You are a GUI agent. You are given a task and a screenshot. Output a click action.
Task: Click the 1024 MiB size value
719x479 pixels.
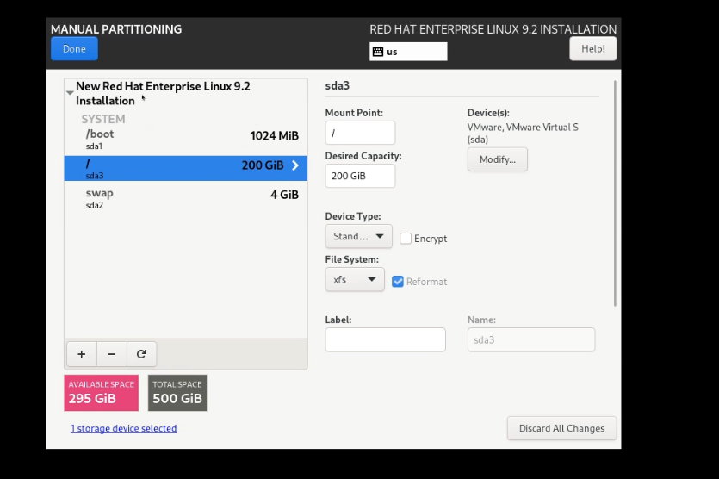(x=274, y=136)
